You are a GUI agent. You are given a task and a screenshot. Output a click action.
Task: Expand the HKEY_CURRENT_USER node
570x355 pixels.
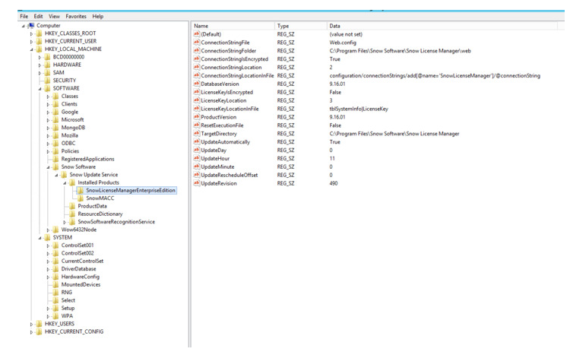pos(32,42)
